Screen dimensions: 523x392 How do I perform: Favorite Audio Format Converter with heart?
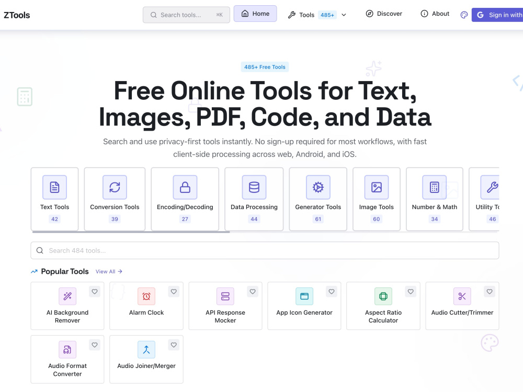(x=95, y=345)
